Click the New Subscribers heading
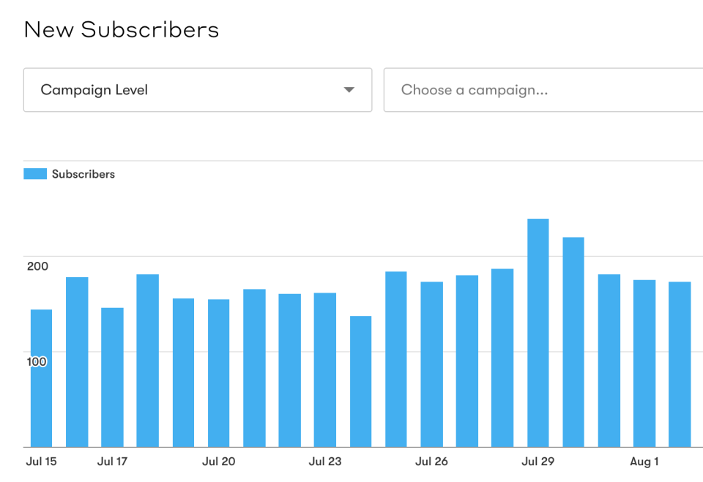The width and height of the screenshot is (703, 482). click(x=121, y=30)
